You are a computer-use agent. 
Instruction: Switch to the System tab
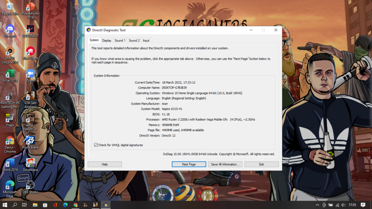94,40
